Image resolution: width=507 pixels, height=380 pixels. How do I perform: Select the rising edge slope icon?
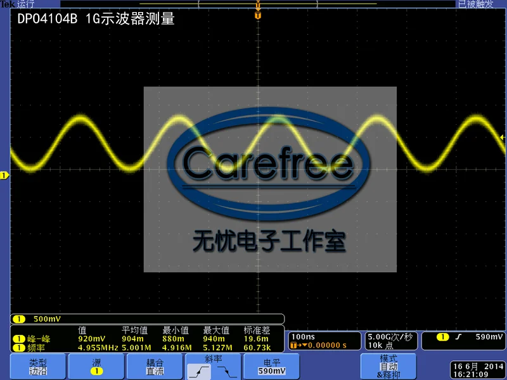click(199, 371)
